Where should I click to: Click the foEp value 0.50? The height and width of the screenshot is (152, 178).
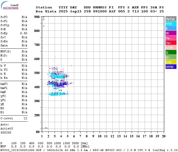24,33
